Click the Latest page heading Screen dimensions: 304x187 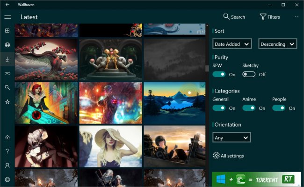pos(29,17)
